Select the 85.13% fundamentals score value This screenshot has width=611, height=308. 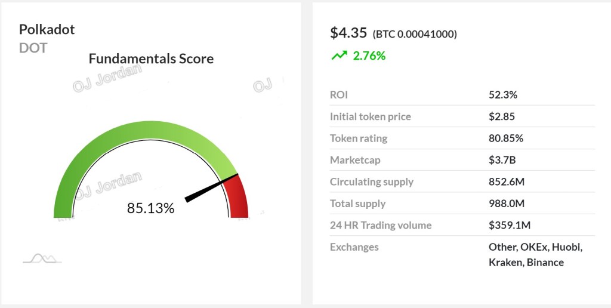[150, 208]
